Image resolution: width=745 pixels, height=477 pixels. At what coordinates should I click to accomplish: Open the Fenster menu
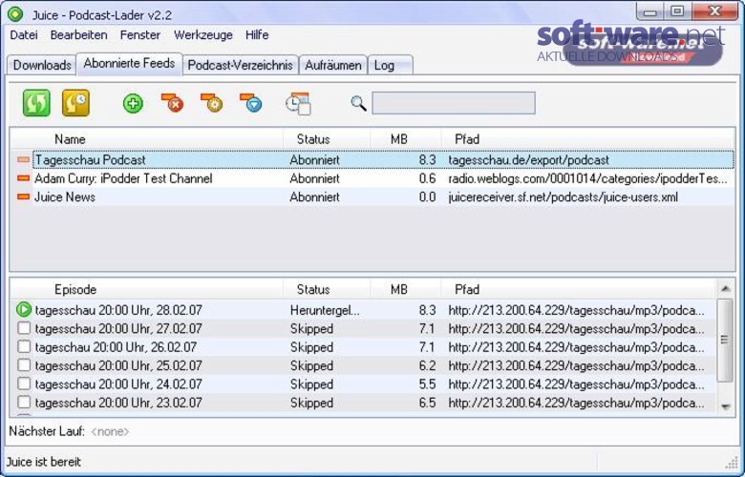click(140, 35)
